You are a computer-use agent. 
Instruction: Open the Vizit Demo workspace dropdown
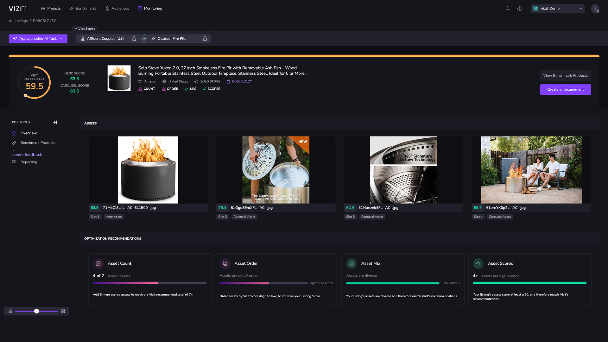[x=557, y=9]
